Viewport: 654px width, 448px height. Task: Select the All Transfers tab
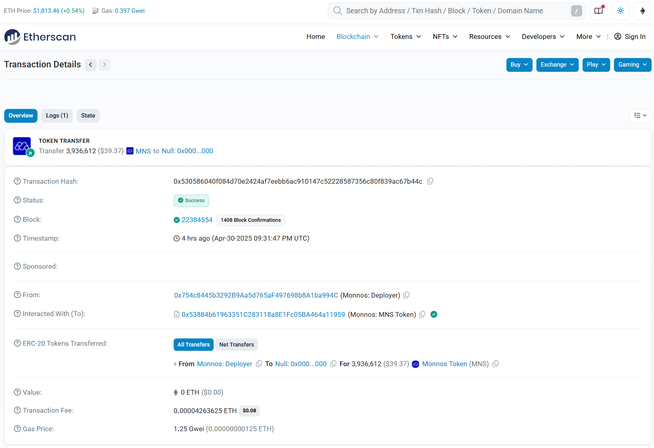(x=194, y=345)
